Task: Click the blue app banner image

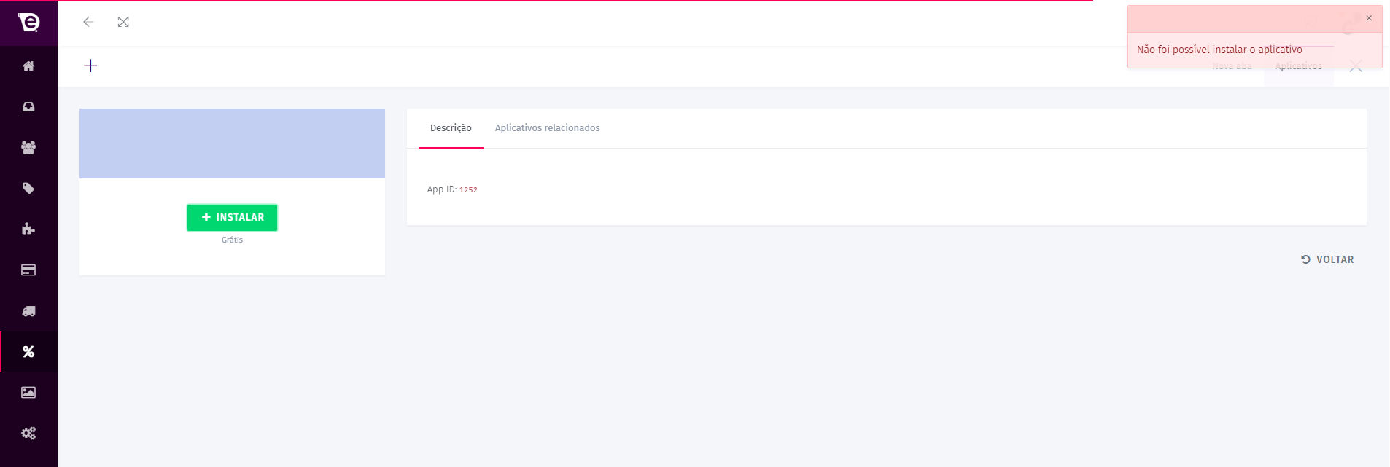Action: pos(232,144)
